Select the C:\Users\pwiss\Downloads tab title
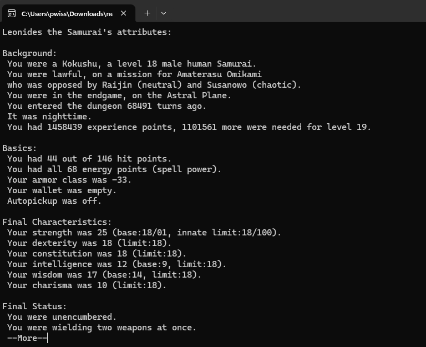This screenshot has width=426, height=347. (67, 13)
